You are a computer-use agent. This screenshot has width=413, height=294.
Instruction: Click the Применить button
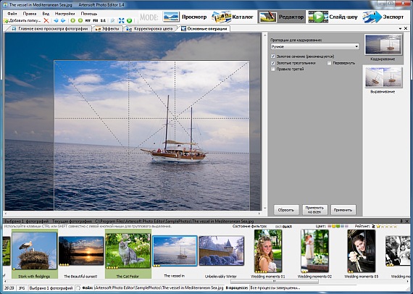coord(343,210)
